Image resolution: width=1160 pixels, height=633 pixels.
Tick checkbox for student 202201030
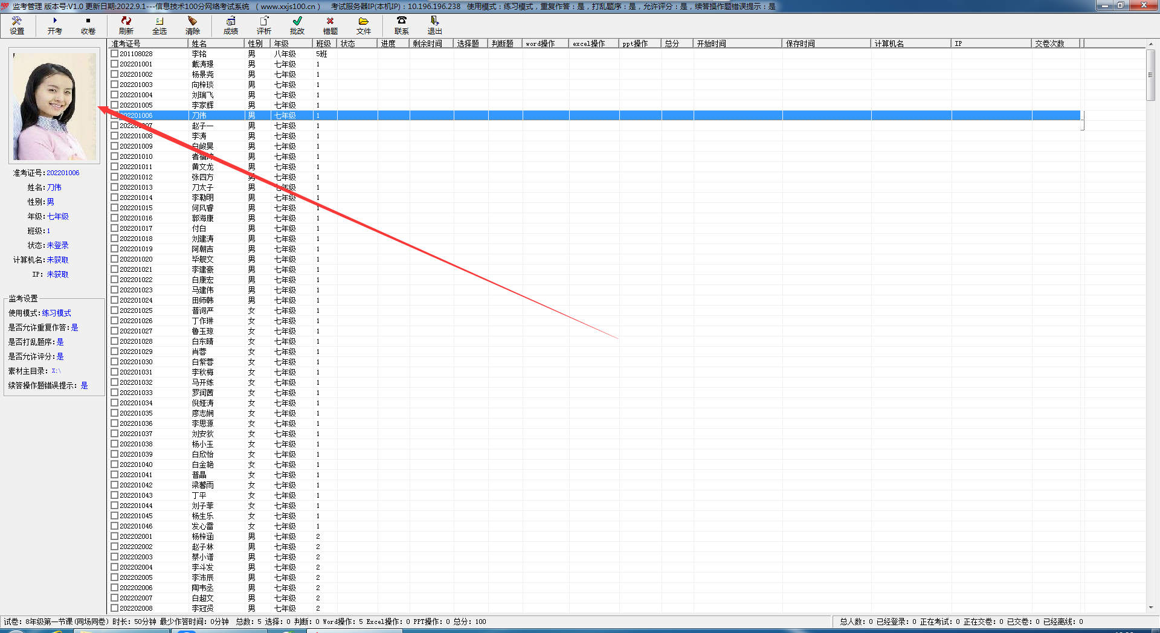click(115, 362)
